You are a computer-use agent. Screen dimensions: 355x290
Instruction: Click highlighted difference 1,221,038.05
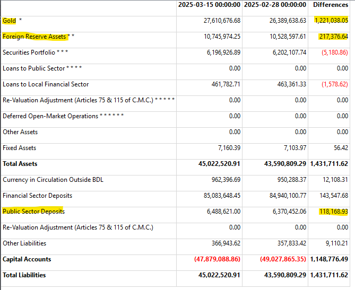point(332,21)
